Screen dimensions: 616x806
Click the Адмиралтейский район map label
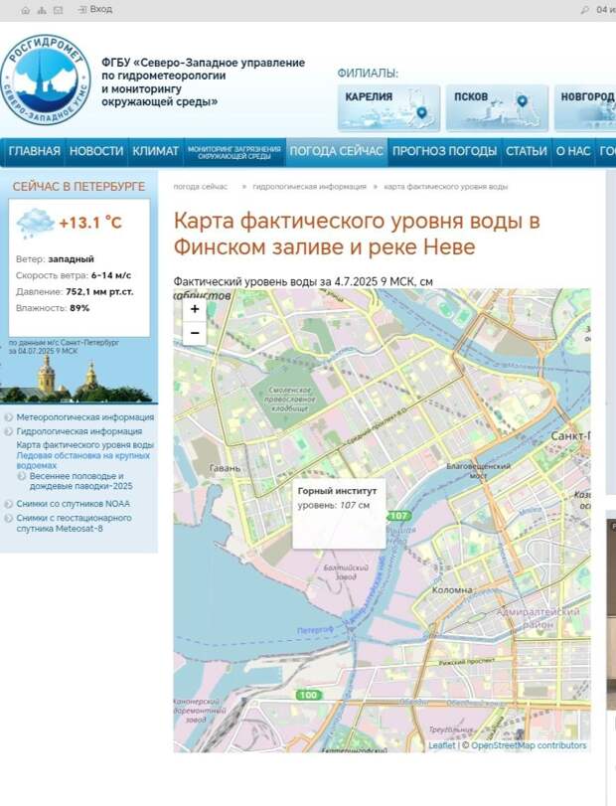coord(538,618)
